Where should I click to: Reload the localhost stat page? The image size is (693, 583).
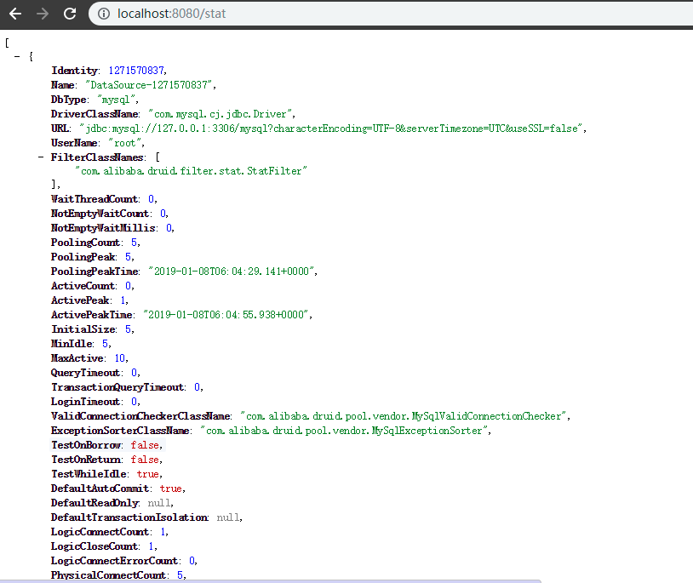click(70, 14)
